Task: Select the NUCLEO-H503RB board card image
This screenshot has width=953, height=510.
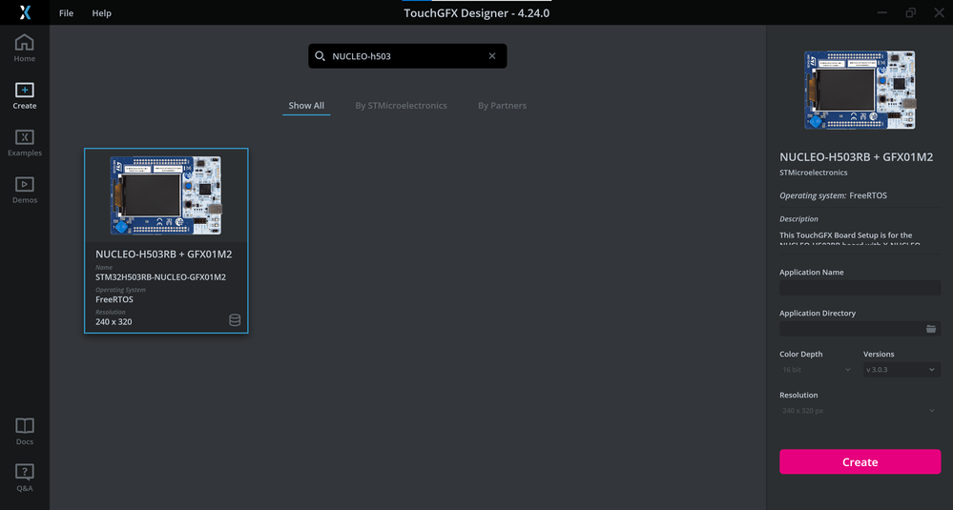Action: coord(166,194)
